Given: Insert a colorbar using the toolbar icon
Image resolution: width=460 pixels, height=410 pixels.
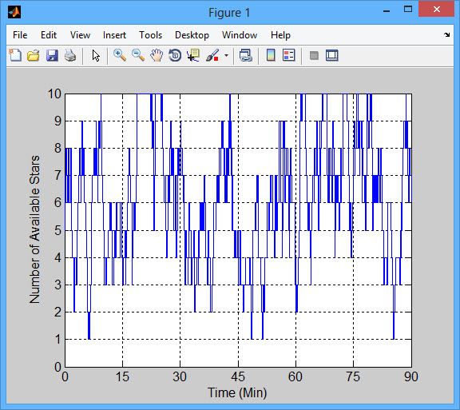Looking at the screenshot, I should click(271, 55).
